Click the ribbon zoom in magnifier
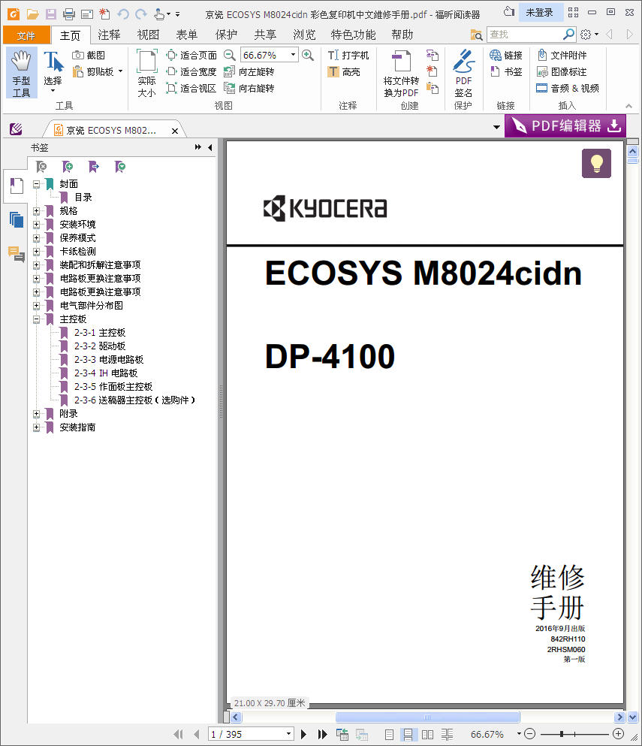The height and width of the screenshot is (746, 642). (308, 55)
